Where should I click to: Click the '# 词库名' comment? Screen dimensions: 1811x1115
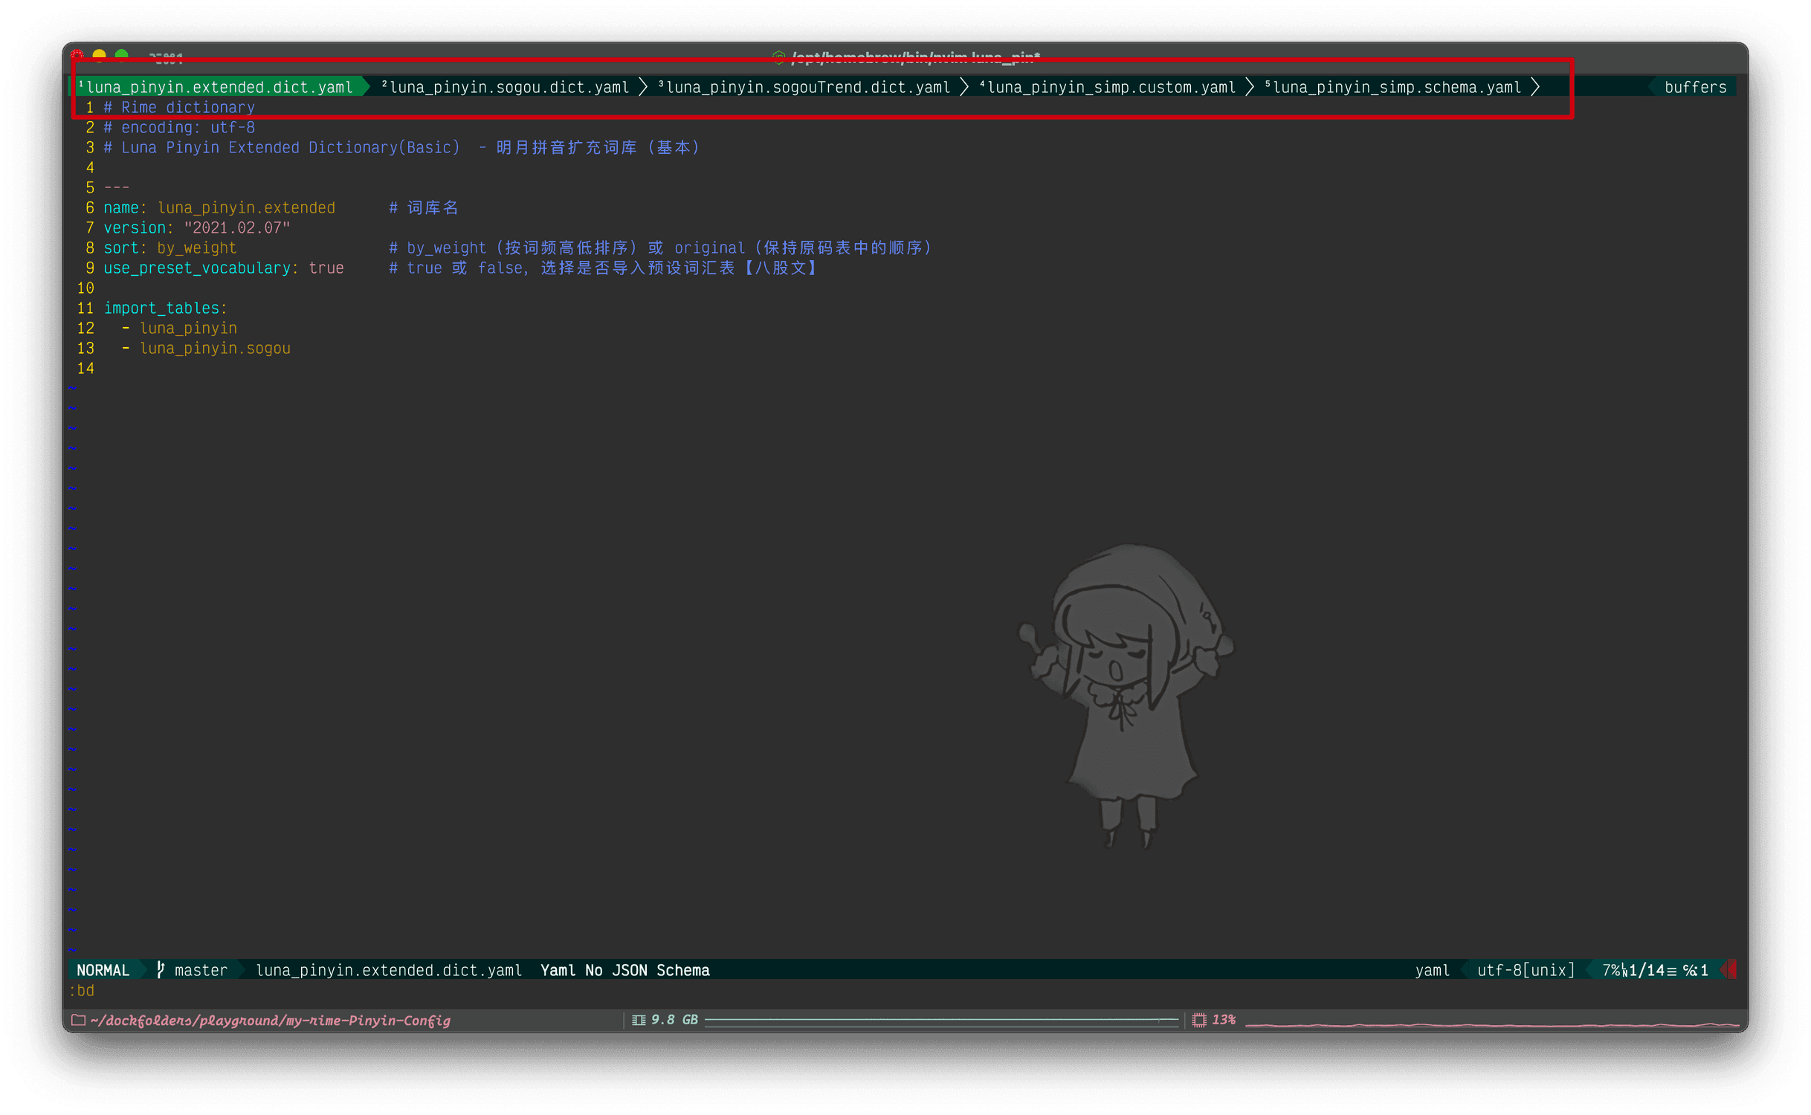coord(424,208)
